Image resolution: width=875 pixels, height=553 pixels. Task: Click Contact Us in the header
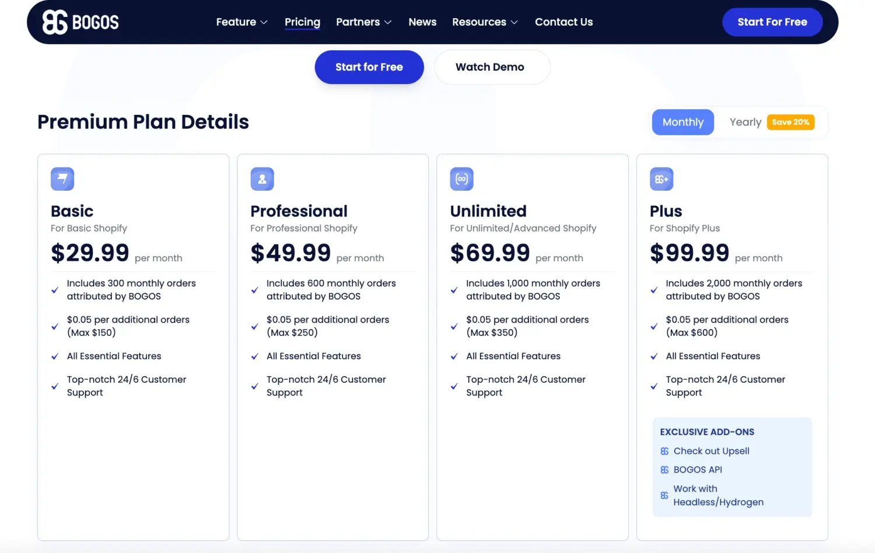click(563, 22)
